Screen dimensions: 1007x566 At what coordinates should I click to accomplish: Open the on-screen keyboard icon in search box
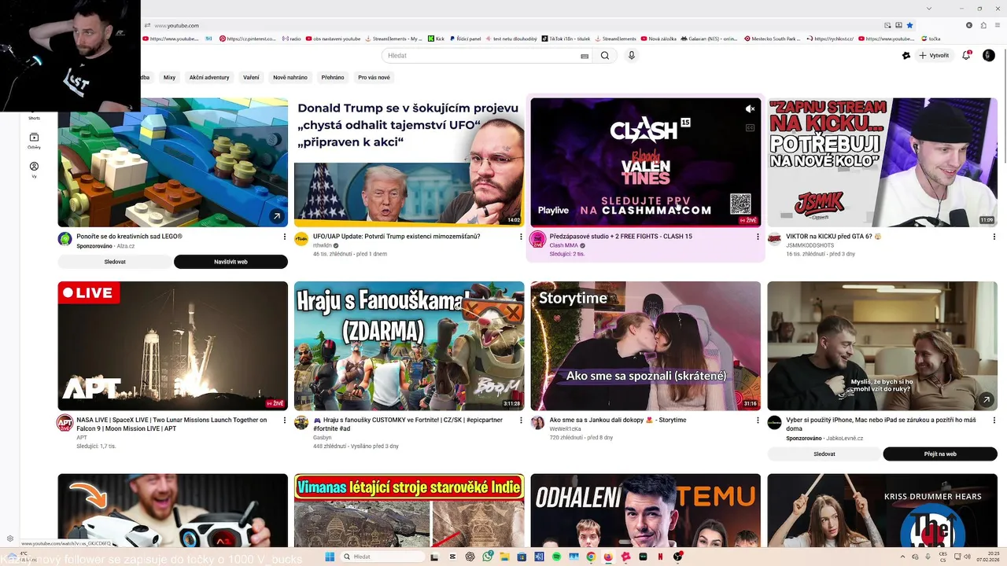tap(585, 56)
